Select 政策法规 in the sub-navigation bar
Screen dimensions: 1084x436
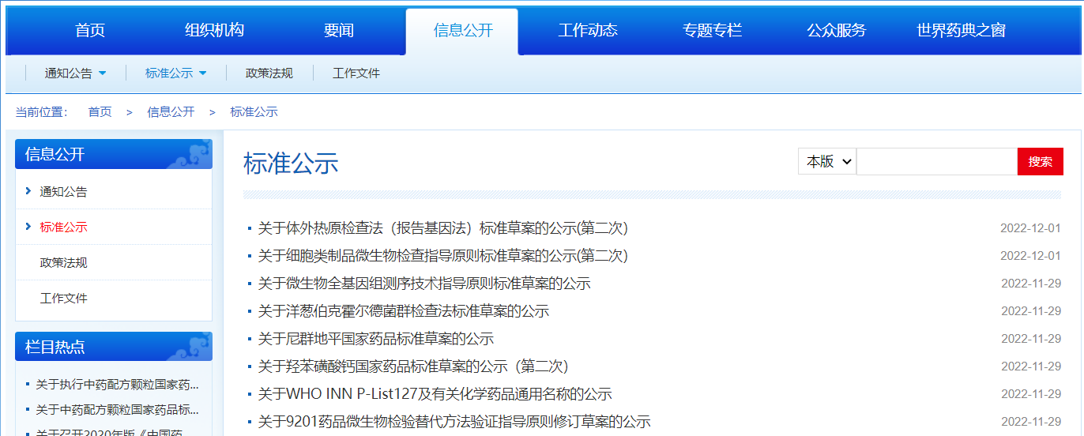(x=269, y=73)
